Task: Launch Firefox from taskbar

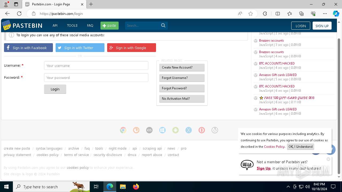Action: pyautogui.click(x=136, y=187)
